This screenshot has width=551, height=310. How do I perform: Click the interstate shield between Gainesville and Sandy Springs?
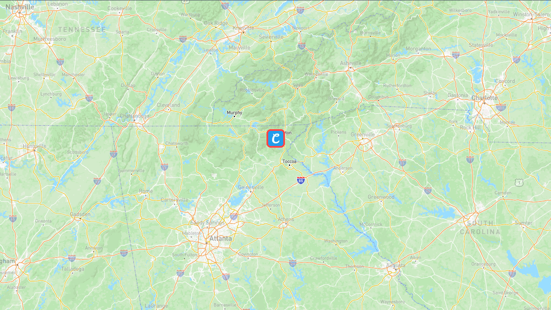tap(234, 216)
